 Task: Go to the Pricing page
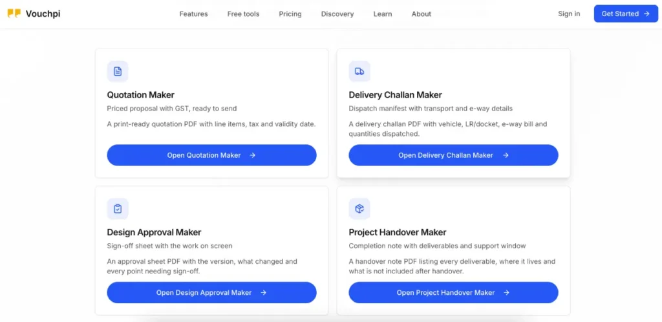(290, 14)
